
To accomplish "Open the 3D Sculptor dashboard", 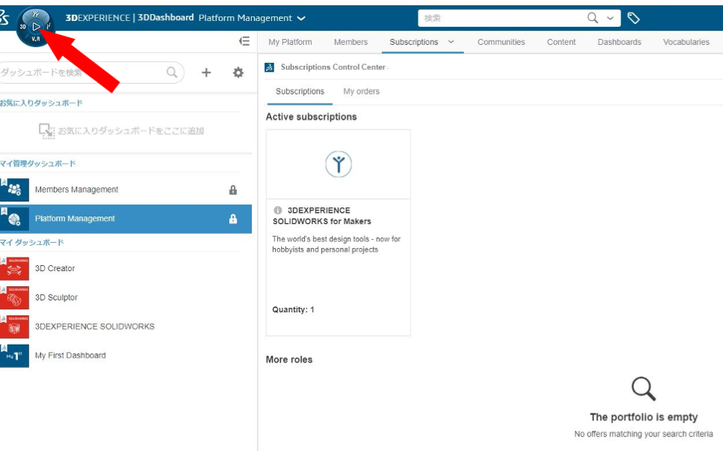I will (x=56, y=297).
